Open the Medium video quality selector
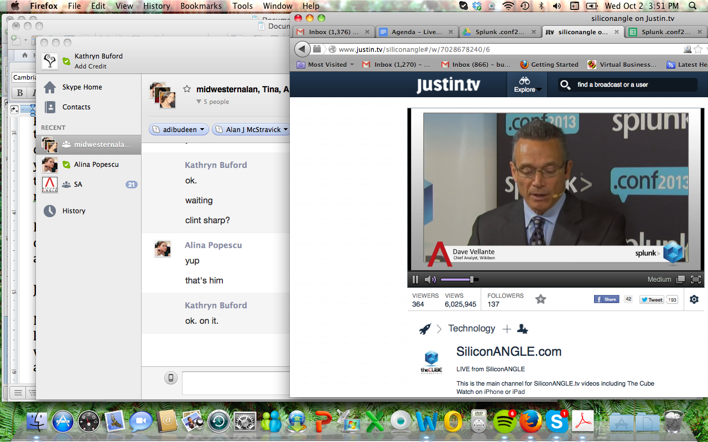The height and width of the screenshot is (442, 708). click(659, 280)
